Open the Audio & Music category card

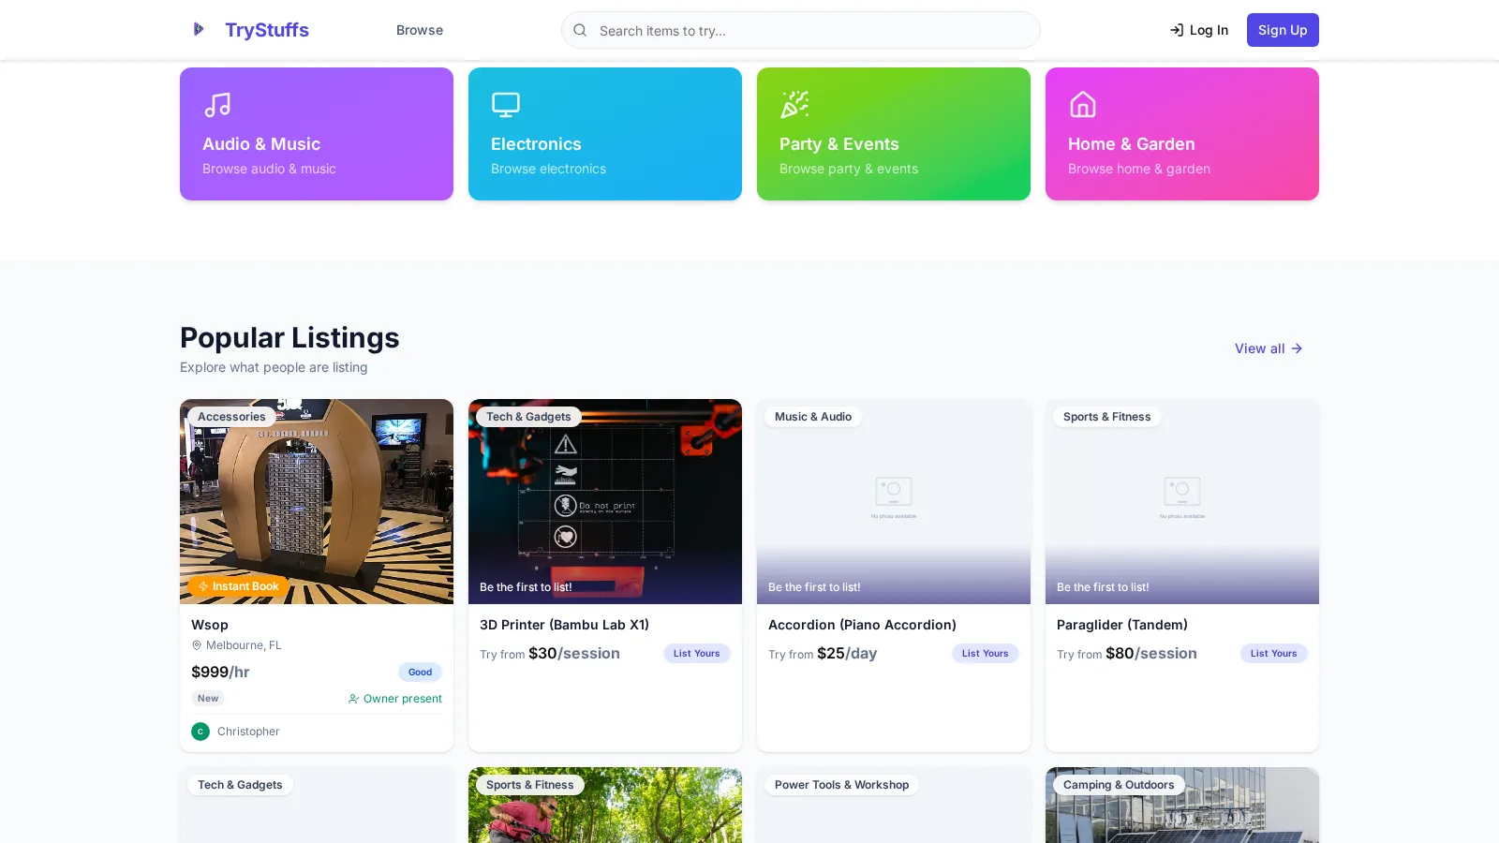coord(317,134)
